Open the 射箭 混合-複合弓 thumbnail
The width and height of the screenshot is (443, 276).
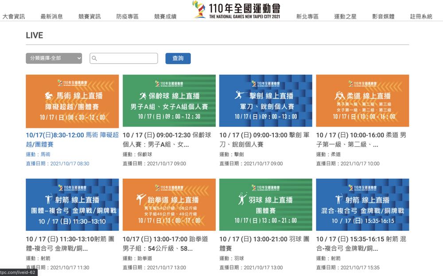pyautogui.click(x=362, y=205)
